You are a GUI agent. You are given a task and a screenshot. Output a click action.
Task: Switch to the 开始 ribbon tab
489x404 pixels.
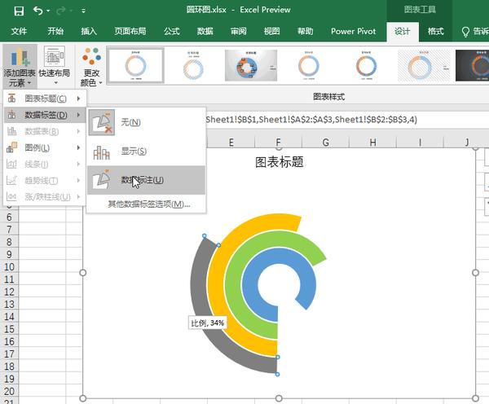(x=55, y=31)
